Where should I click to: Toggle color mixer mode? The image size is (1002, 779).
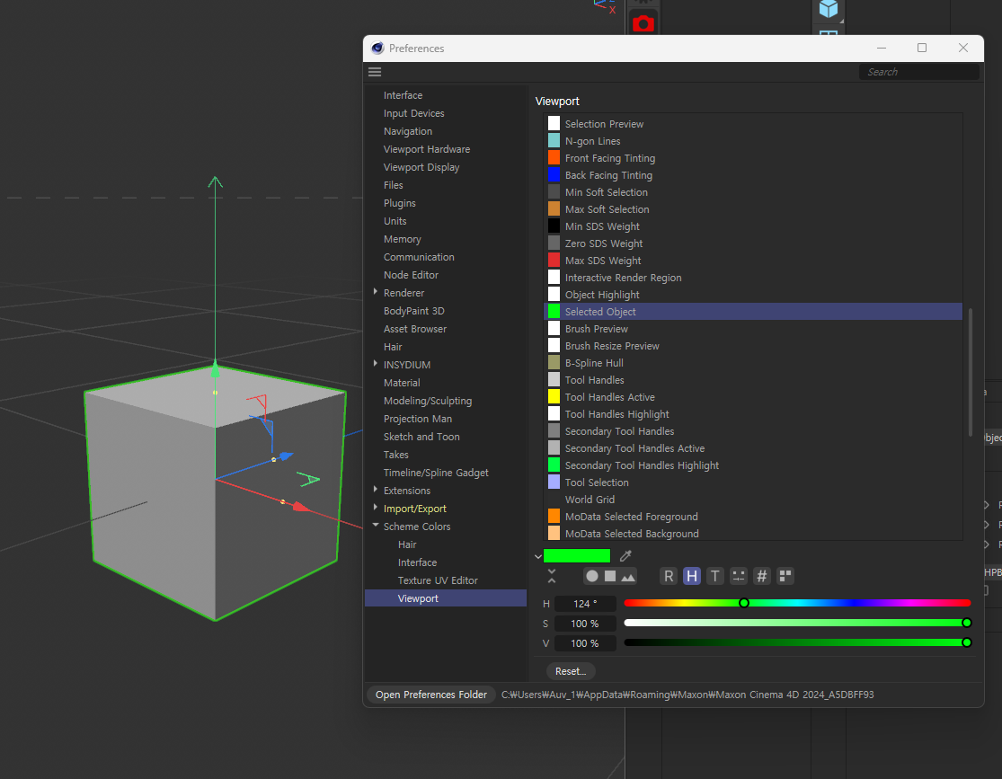[739, 576]
